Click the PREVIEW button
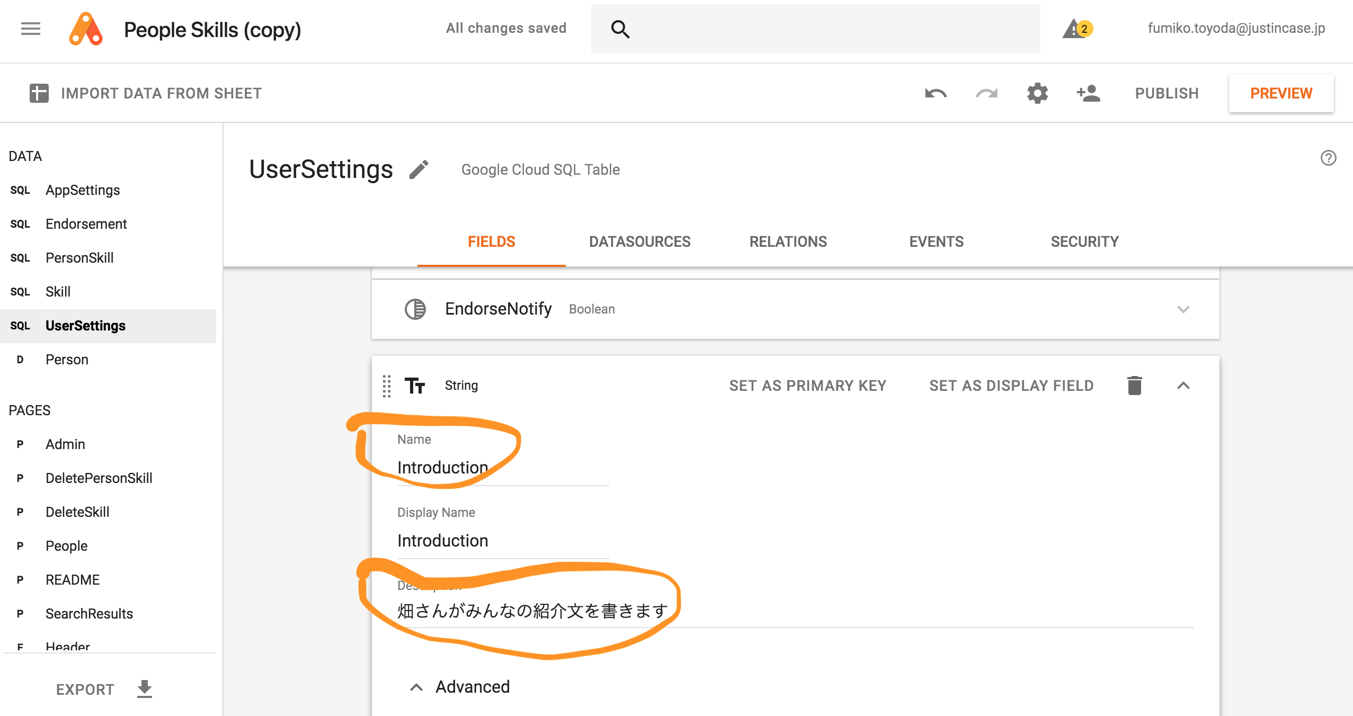 [x=1280, y=94]
